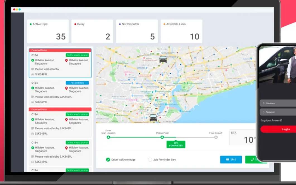
Task: Click the car icon beside SJK3489L in highlighted card
Action: [33, 74]
